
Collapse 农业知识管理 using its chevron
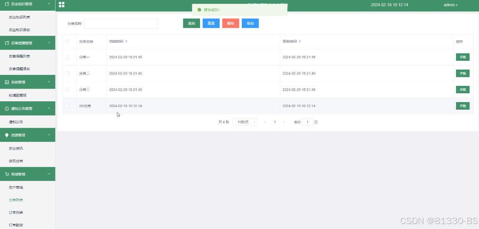coord(49,4)
